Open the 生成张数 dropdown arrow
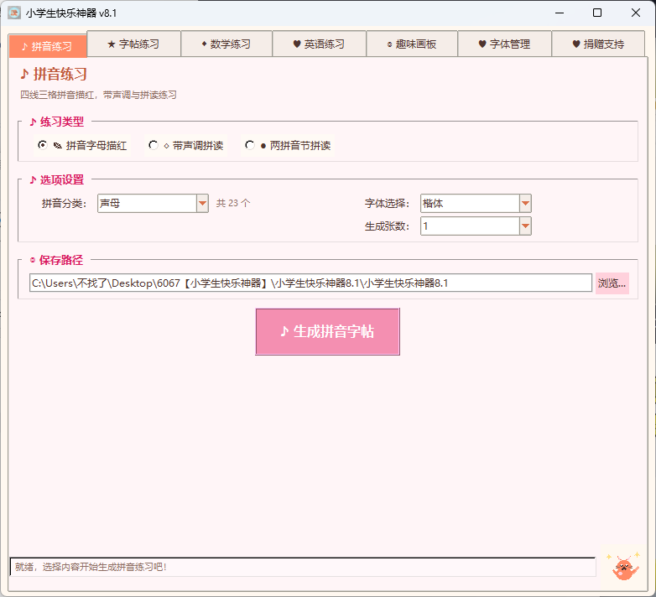This screenshot has width=656, height=597. (x=525, y=226)
